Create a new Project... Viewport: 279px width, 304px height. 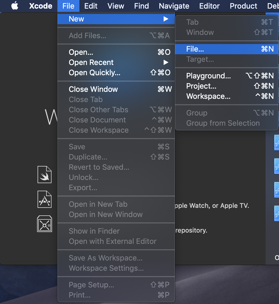227,86
